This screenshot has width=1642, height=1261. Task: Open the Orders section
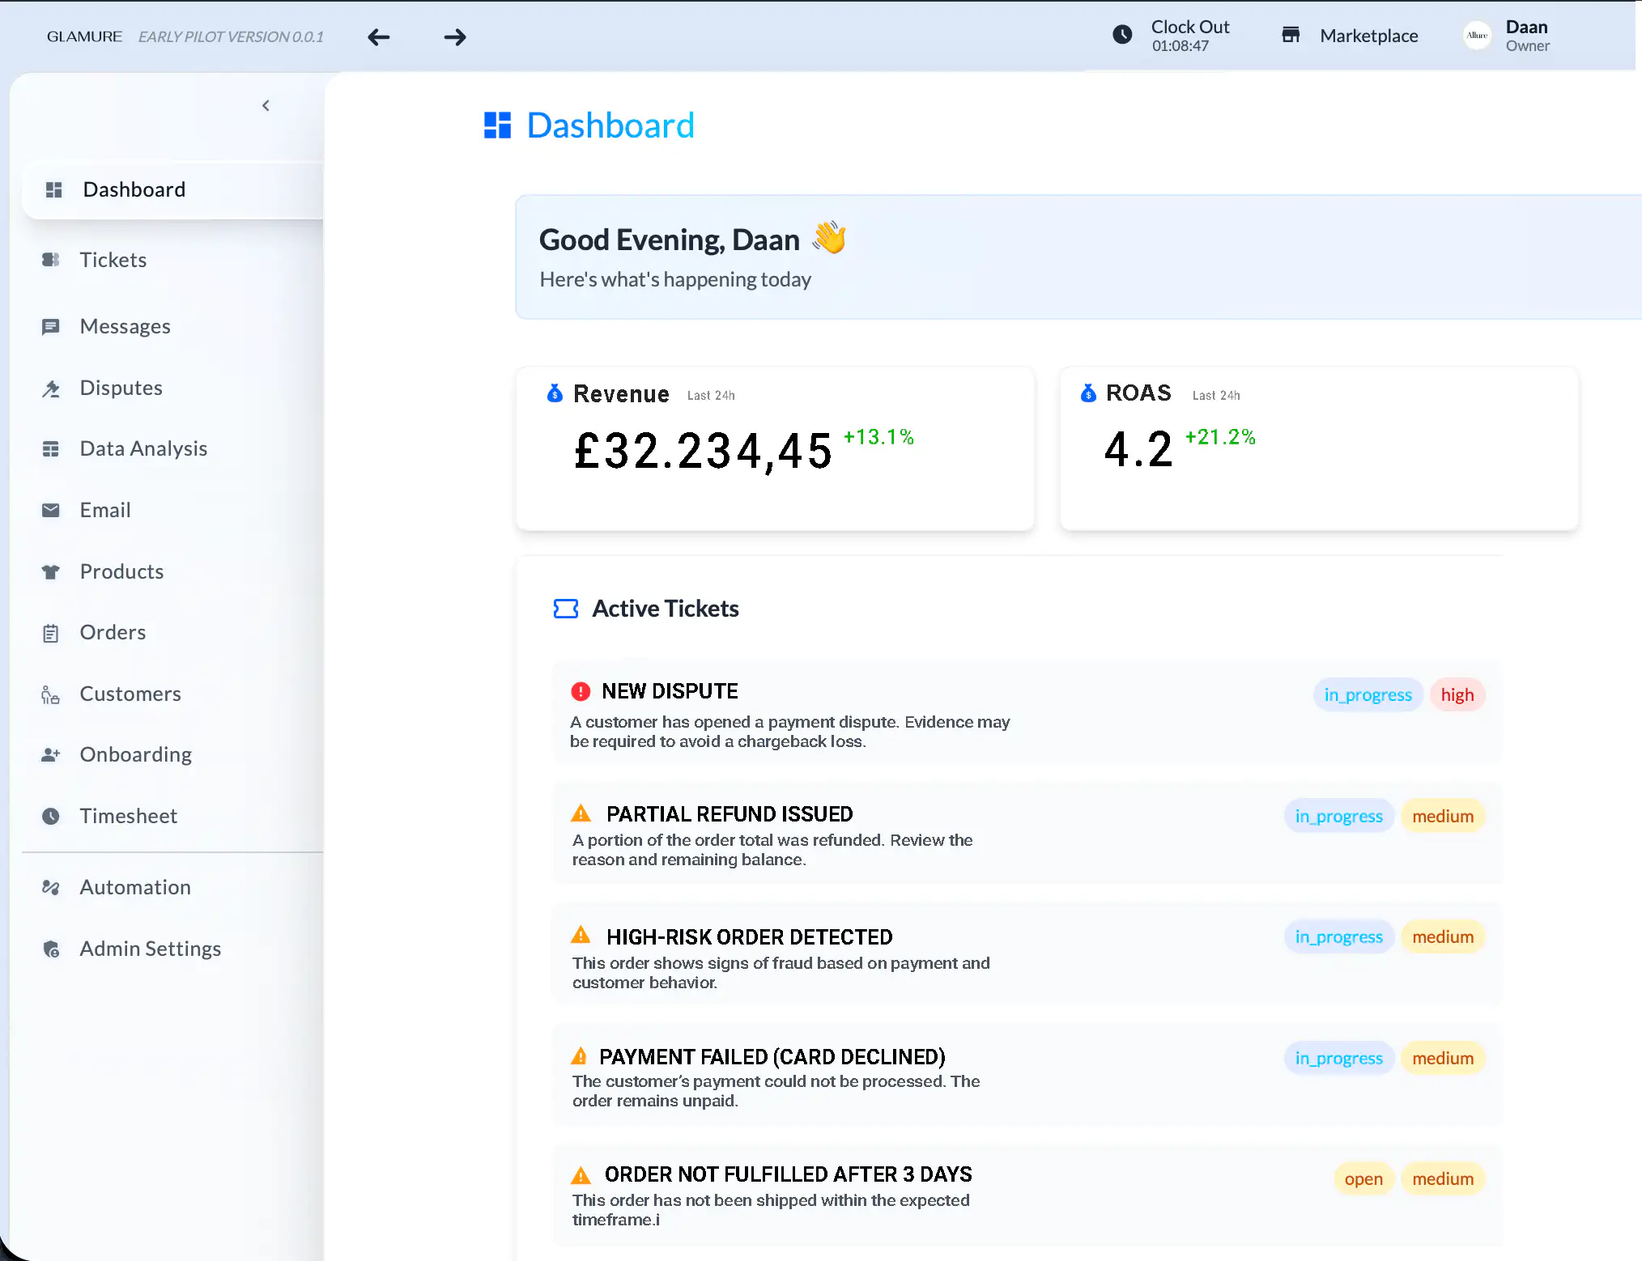pyautogui.click(x=113, y=632)
